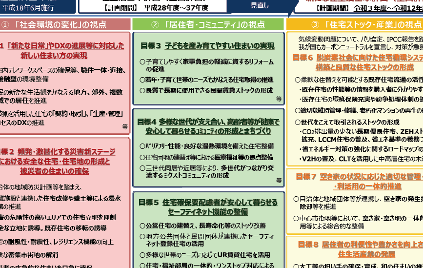Click the 見直し arrow label at top
423x268 pixels.
coord(260,5)
